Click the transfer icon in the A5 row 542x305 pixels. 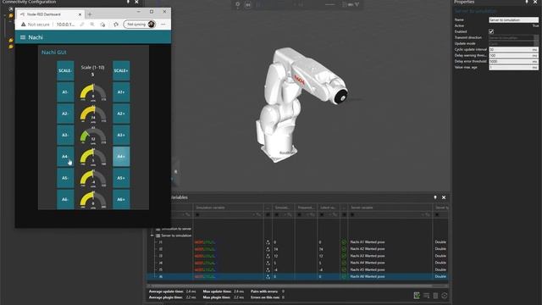pos(268,269)
